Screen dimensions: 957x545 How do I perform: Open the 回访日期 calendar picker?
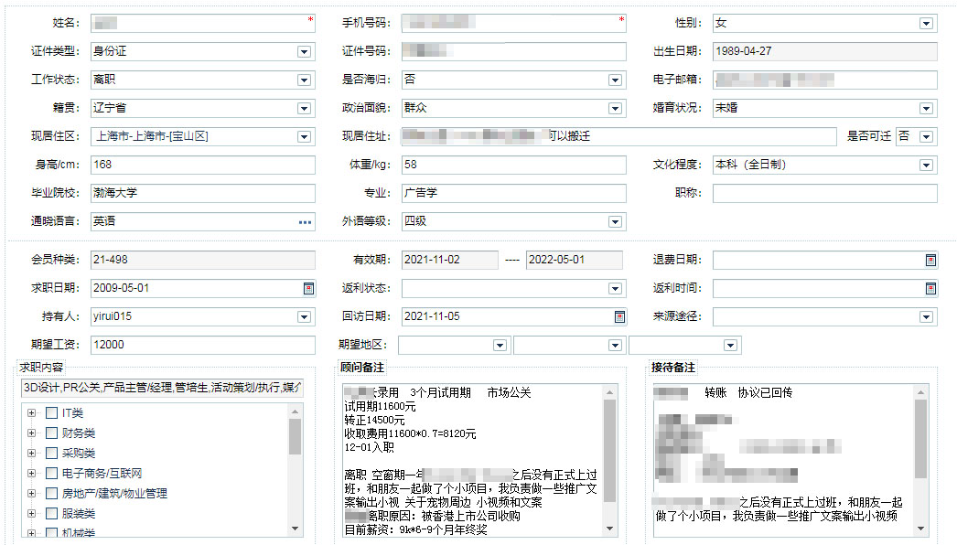619,316
